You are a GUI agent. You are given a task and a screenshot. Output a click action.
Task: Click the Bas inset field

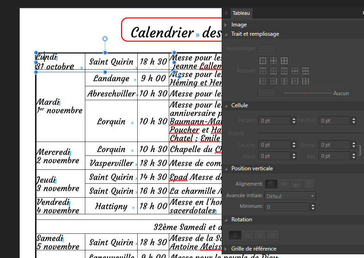tap(334, 156)
